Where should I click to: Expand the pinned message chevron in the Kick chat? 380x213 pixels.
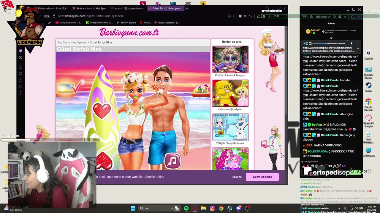click(x=358, y=49)
